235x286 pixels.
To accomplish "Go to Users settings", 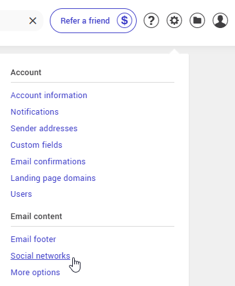I will [x=21, y=194].
